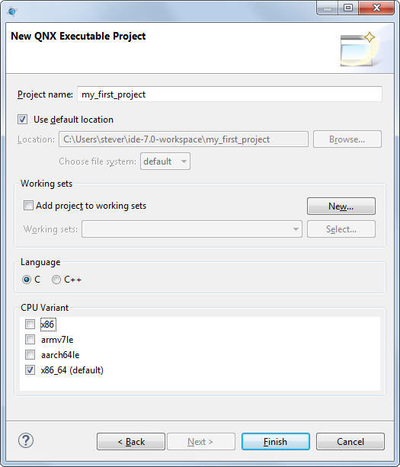The image size is (400, 467).
Task: Check the x86 CPU variant
Action: tap(30, 324)
